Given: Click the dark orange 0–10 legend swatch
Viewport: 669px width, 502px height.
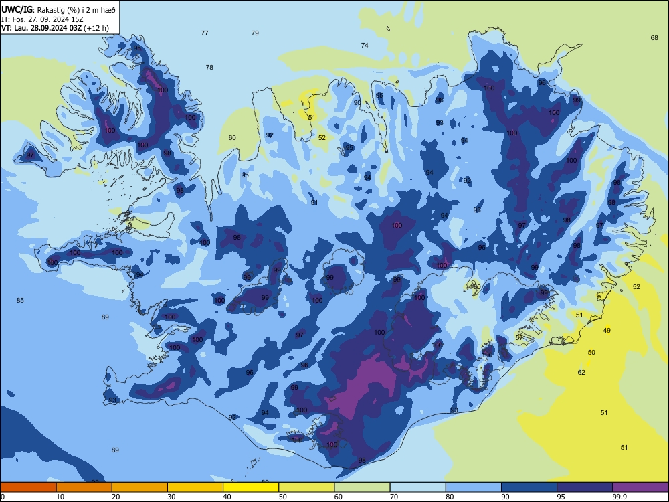Looking at the screenshot, I should click(28, 487).
